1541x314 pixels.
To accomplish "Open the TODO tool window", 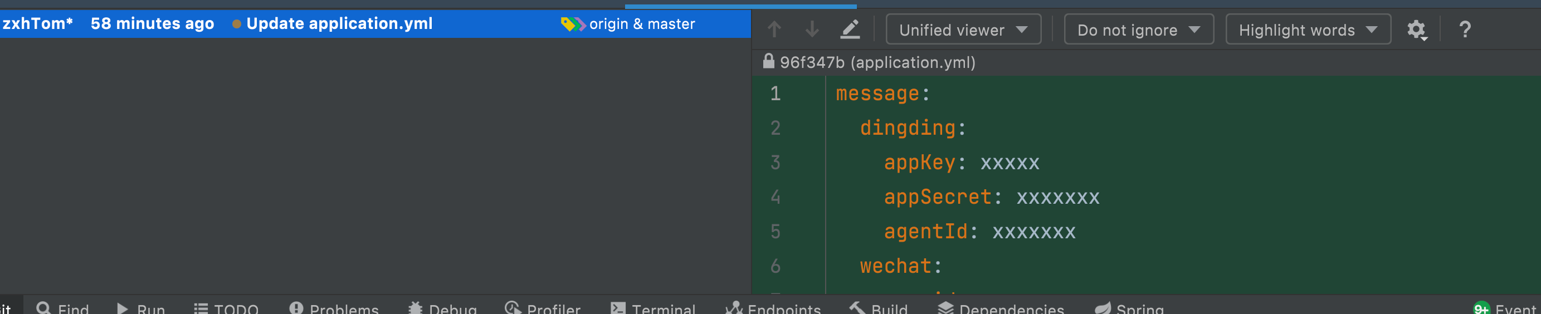I will tap(226, 307).
